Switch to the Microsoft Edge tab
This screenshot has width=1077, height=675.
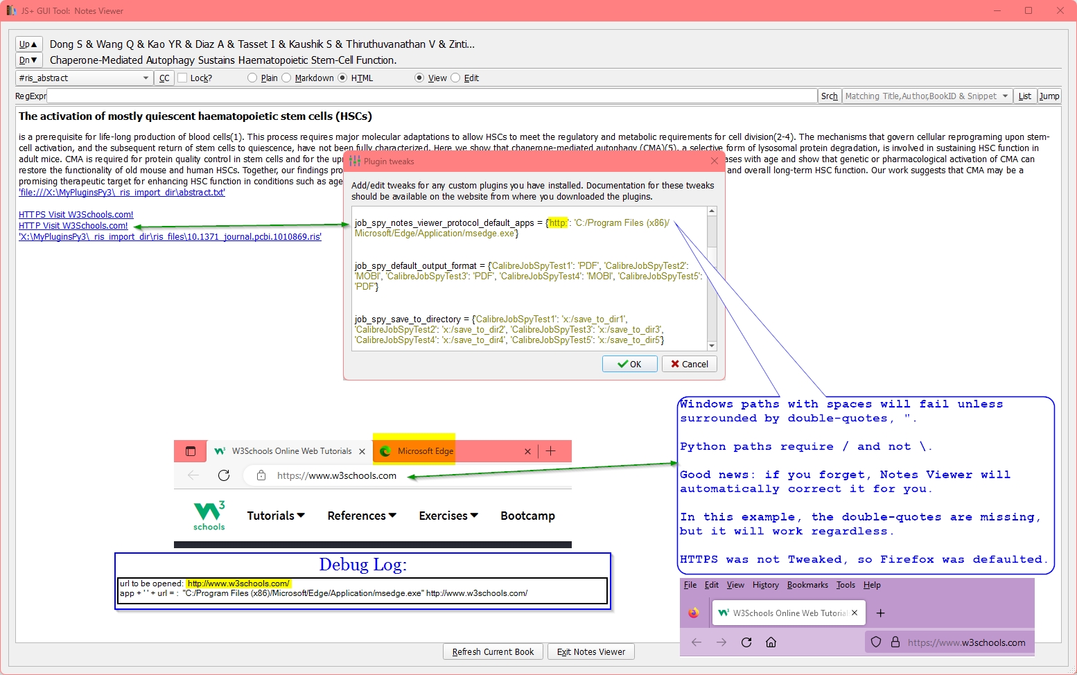click(x=455, y=451)
